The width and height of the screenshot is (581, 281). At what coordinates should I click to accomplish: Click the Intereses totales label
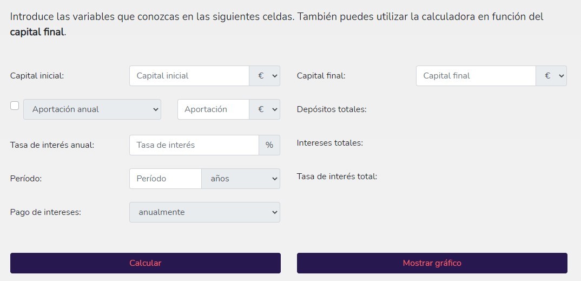tap(330, 143)
